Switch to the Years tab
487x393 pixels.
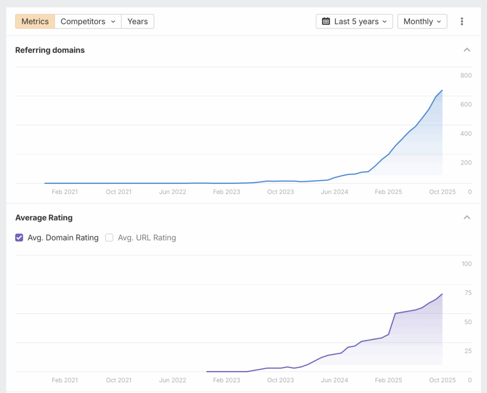coord(137,21)
